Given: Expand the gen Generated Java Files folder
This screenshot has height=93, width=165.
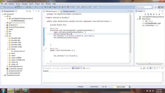Looking at the screenshot, I should [x=5, y=23].
